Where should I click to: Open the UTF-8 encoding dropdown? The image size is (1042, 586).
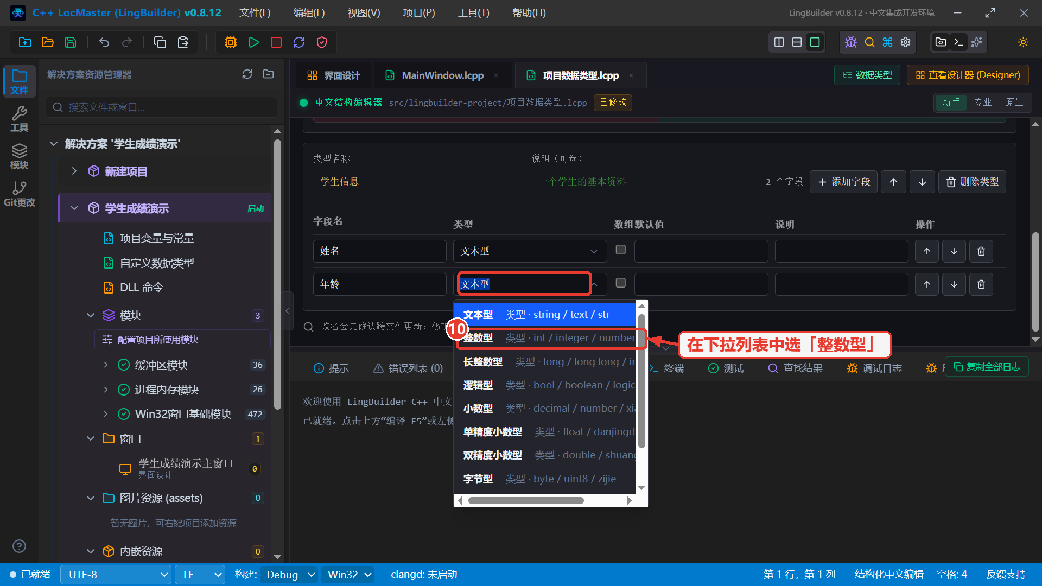click(x=116, y=575)
